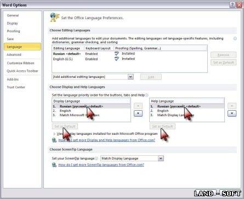Select Match Microsoft Windows display language
This screenshot has width=244, height=199.
[x=92, y=115]
